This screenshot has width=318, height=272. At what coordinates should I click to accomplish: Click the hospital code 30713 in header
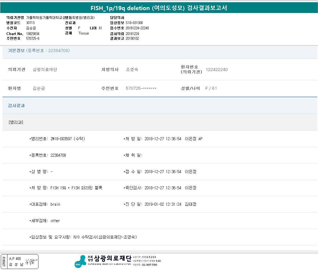[x=30, y=23]
